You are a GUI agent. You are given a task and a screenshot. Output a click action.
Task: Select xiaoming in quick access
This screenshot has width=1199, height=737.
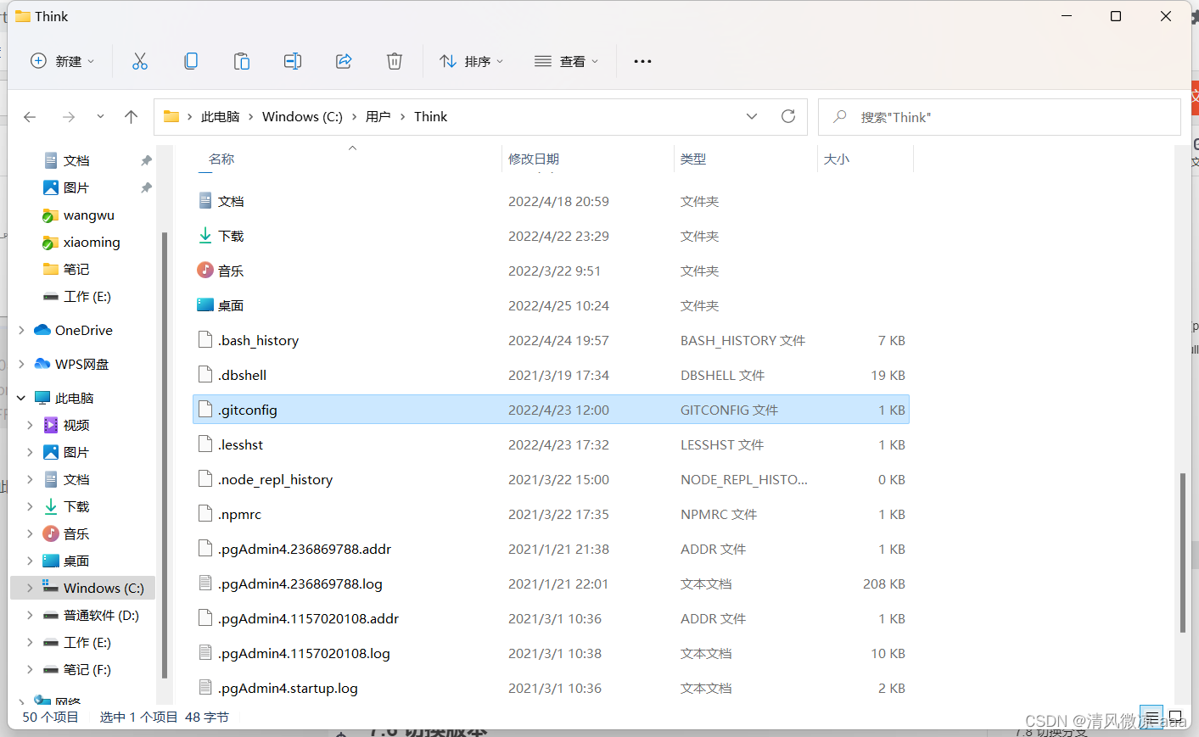[x=92, y=243]
